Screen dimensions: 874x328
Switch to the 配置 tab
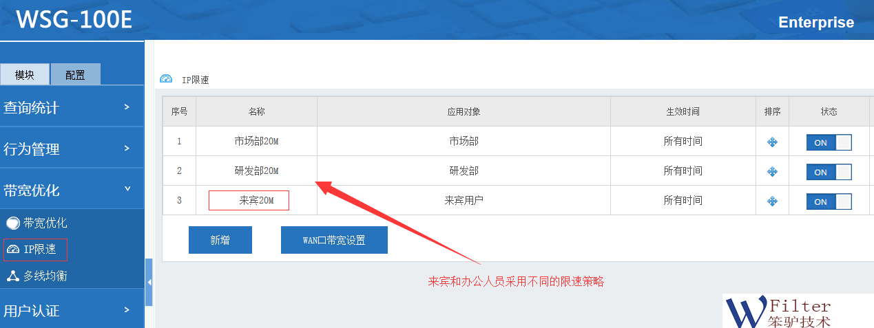(76, 75)
